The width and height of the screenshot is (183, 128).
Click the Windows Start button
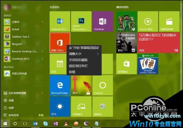coord(5,124)
